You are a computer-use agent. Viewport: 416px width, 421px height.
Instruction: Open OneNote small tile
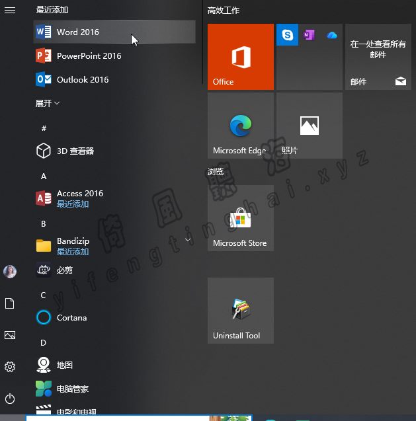point(310,34)
